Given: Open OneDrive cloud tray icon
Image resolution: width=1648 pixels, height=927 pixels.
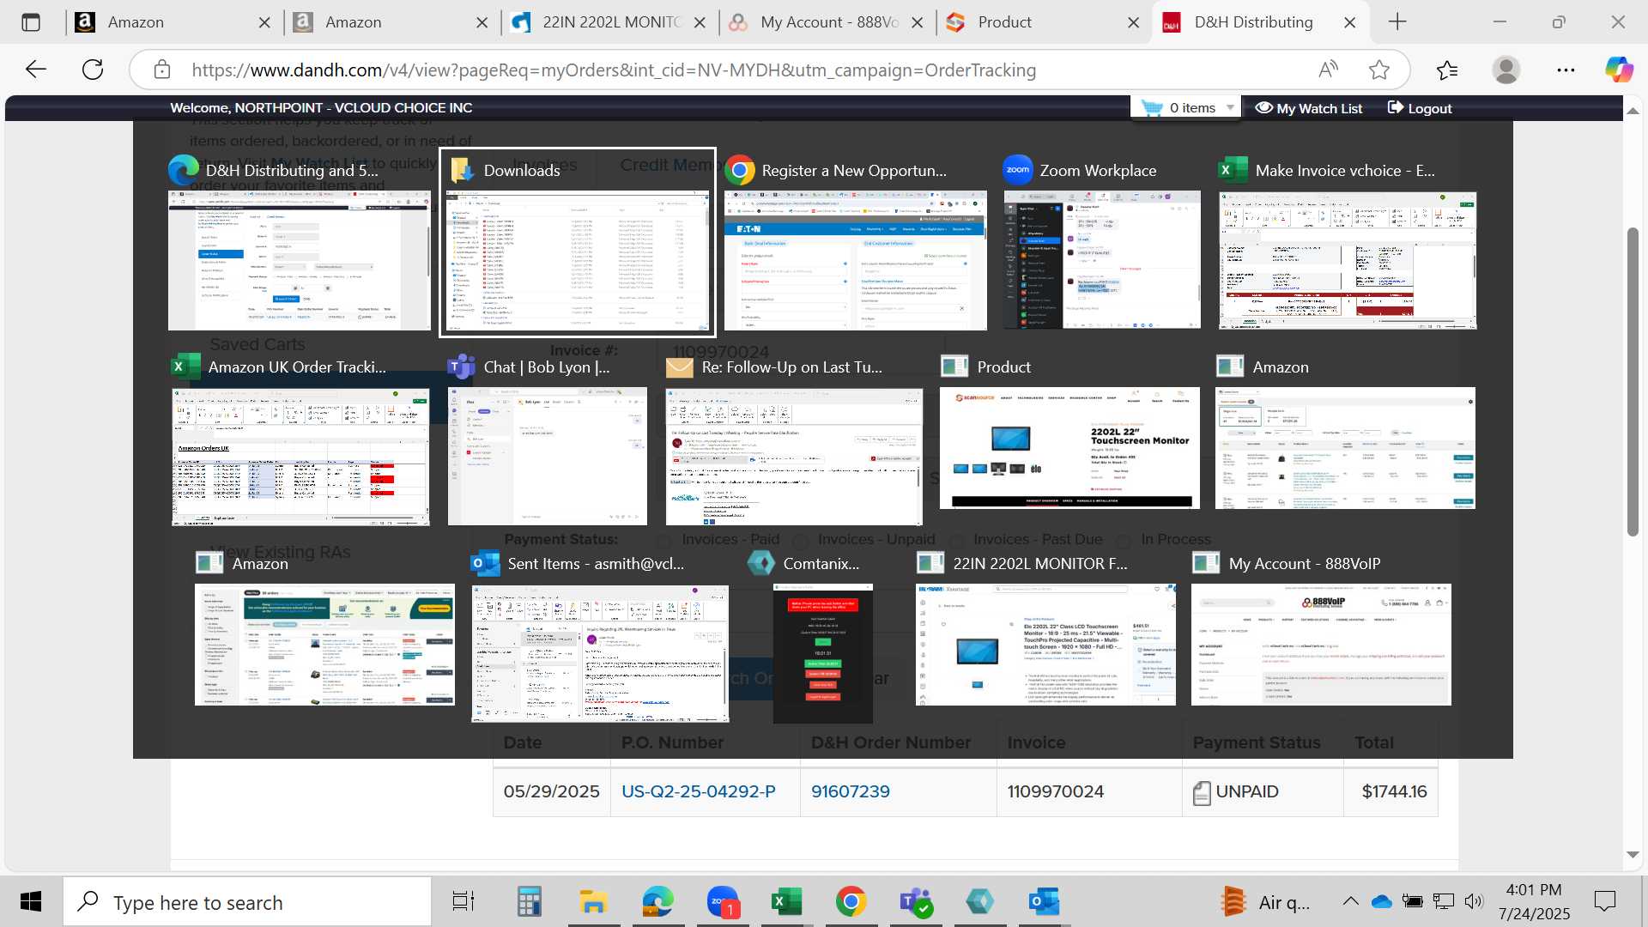Looking at the screenshot, I should pos(1382,901).
